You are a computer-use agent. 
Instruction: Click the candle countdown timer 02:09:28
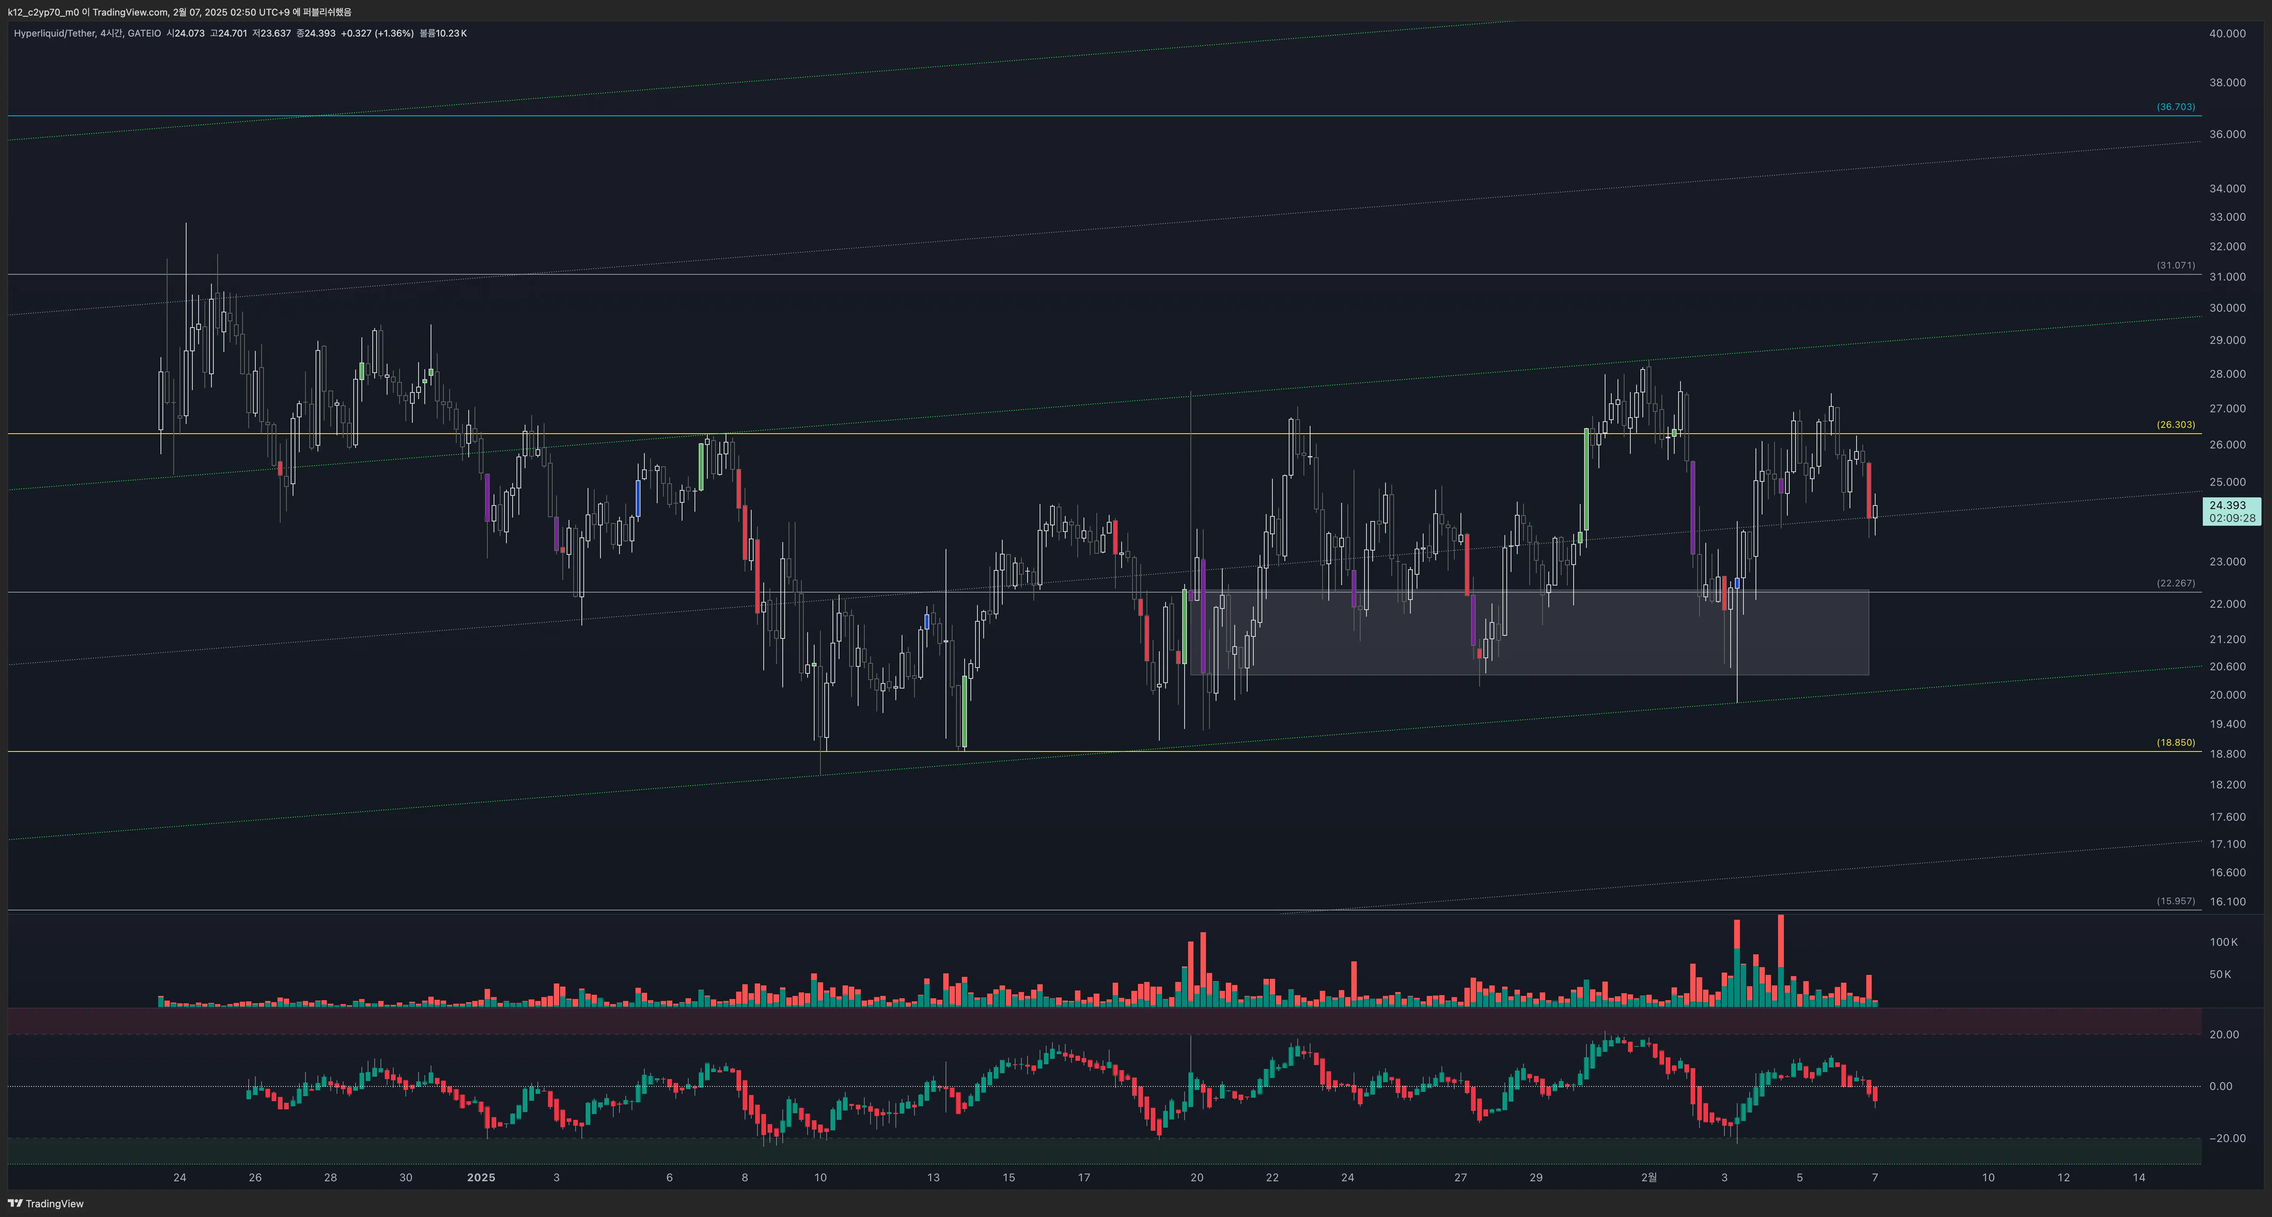click(x=2232, y=519)
